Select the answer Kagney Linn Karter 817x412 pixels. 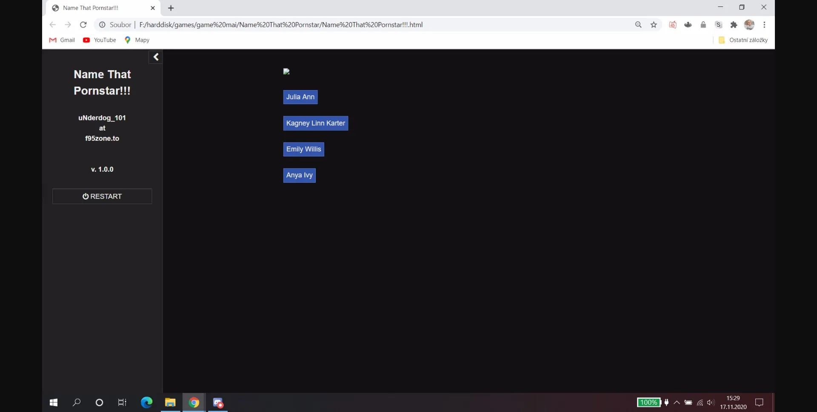point(315,123)
